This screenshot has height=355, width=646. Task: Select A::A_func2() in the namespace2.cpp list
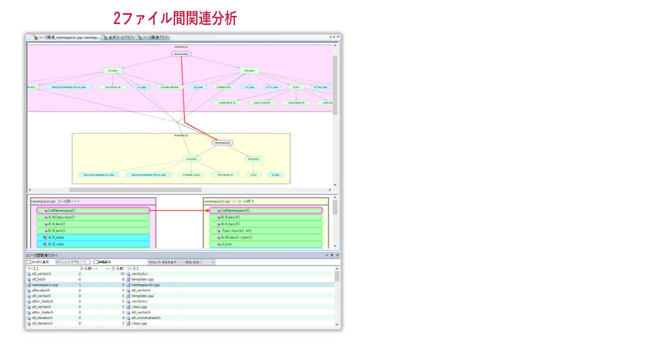pos(265,224)
